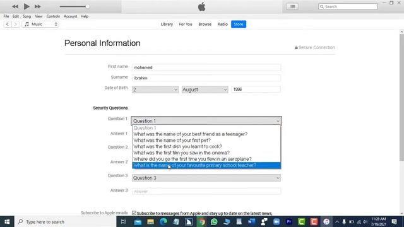Open Microsoft Word on taskbar
The width and height of the screenshot is (404, 227).
pos(251,221)
